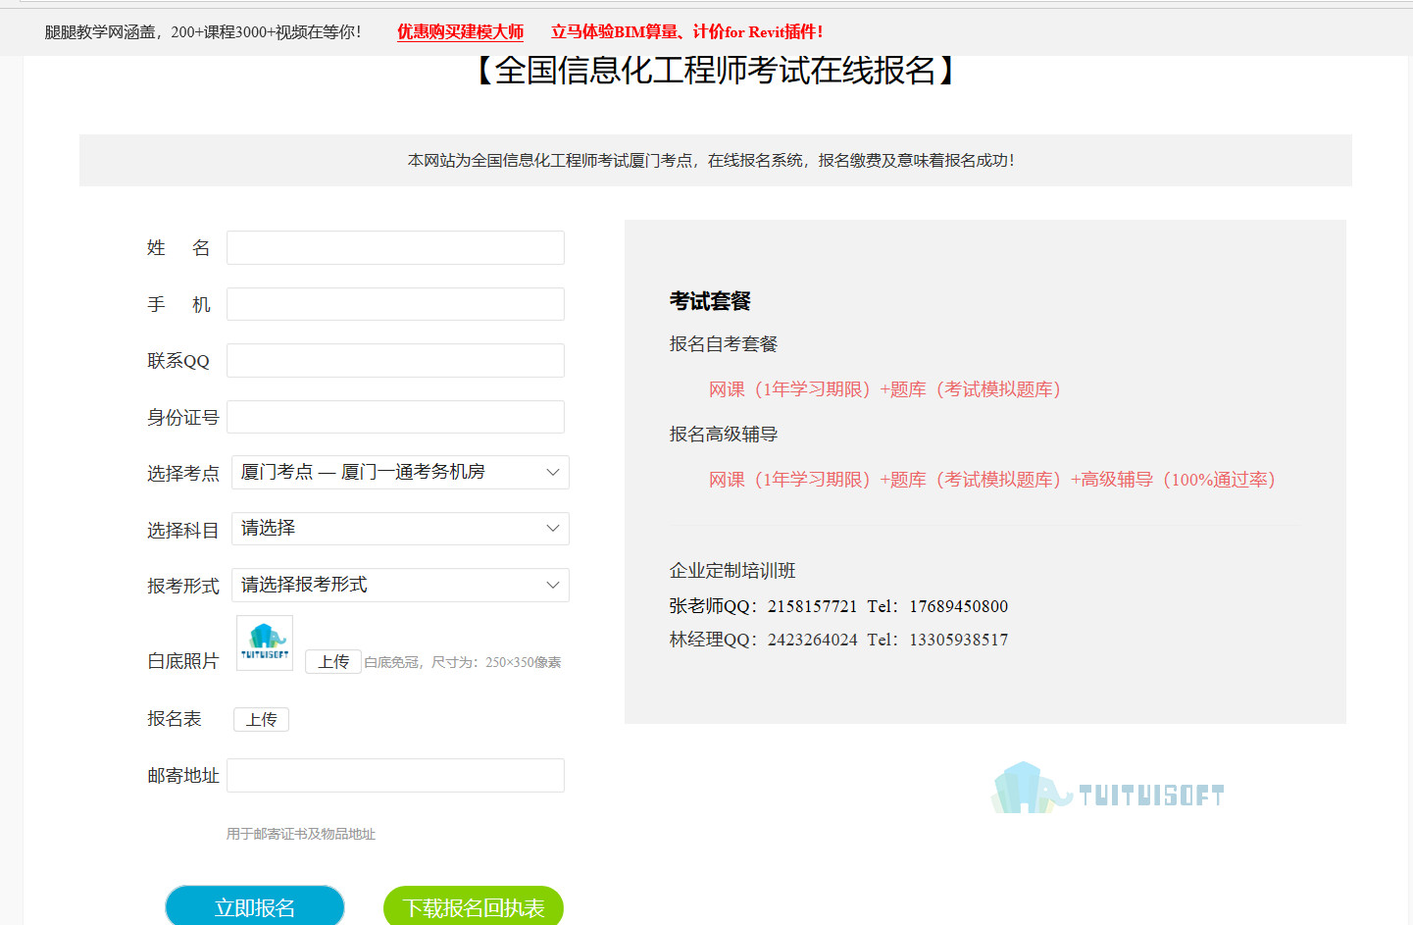Click the 邮寄地址 mailing address field
Image resolution: width=1413 pixels, height=925 pixels.
pos(395,775)
